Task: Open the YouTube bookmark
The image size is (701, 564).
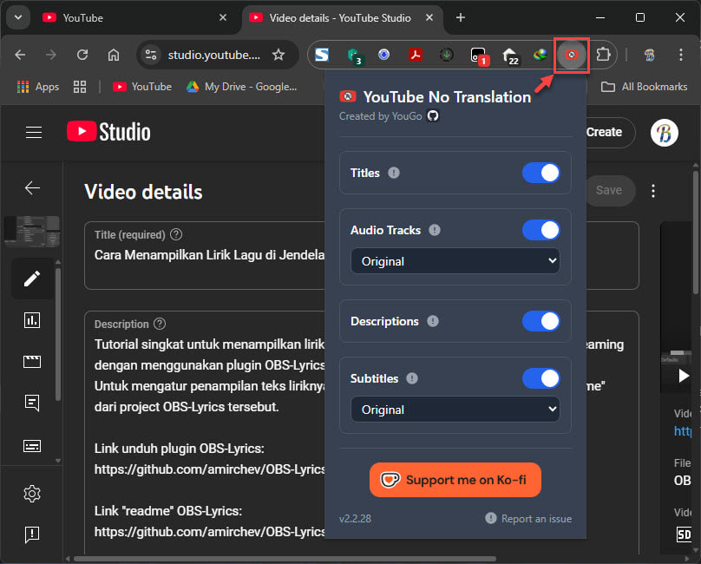Action: pyautogui.click(x=142, y=87)
